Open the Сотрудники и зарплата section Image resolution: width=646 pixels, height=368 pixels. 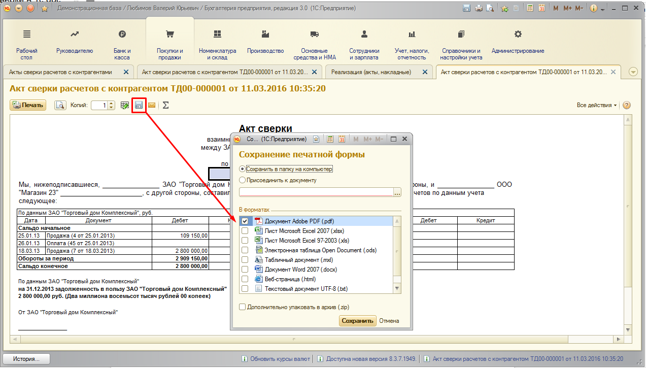(x=364, y=44)
